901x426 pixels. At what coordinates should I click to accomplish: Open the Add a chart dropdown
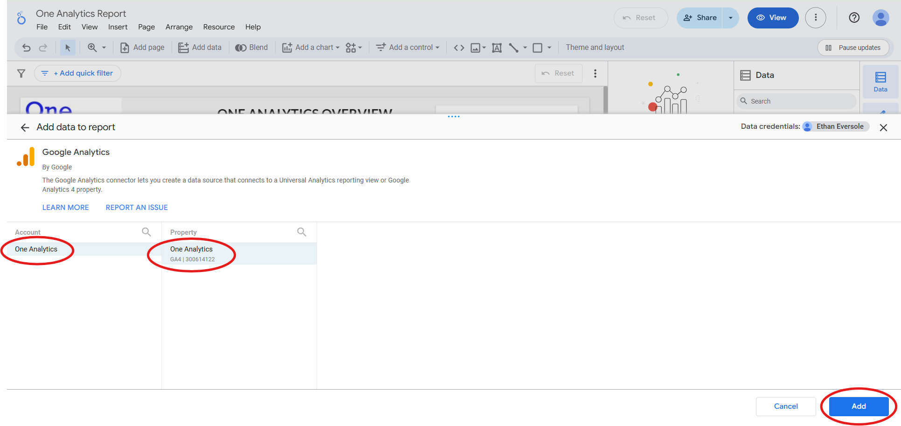pos(311,48)
